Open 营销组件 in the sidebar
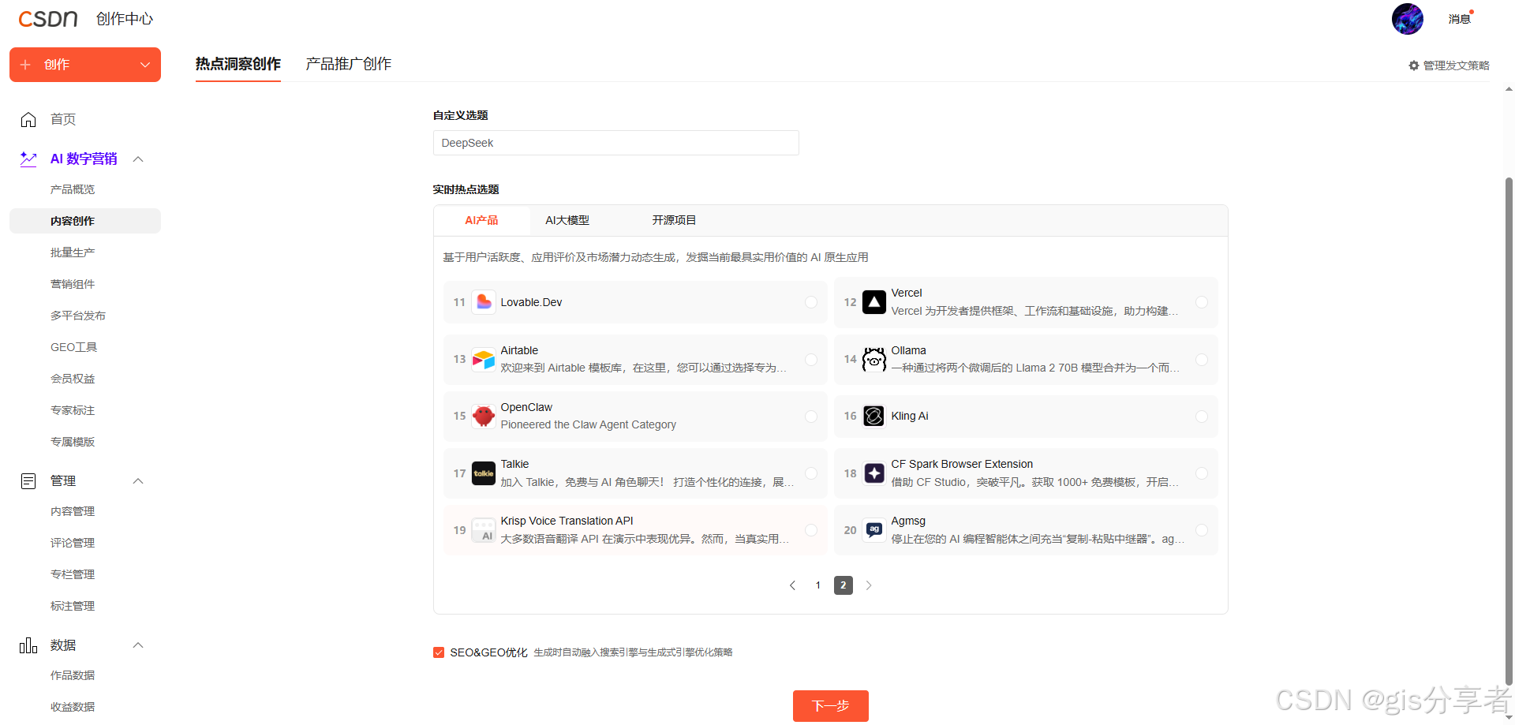1515x725 pixels. 73,284
